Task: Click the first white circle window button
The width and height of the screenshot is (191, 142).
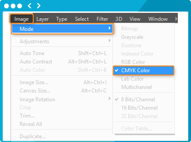Action: [6, 6]
